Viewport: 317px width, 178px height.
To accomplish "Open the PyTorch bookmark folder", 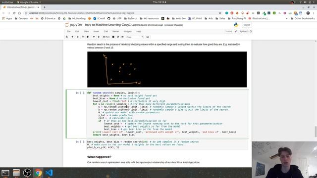I will (x=131, y=18).
